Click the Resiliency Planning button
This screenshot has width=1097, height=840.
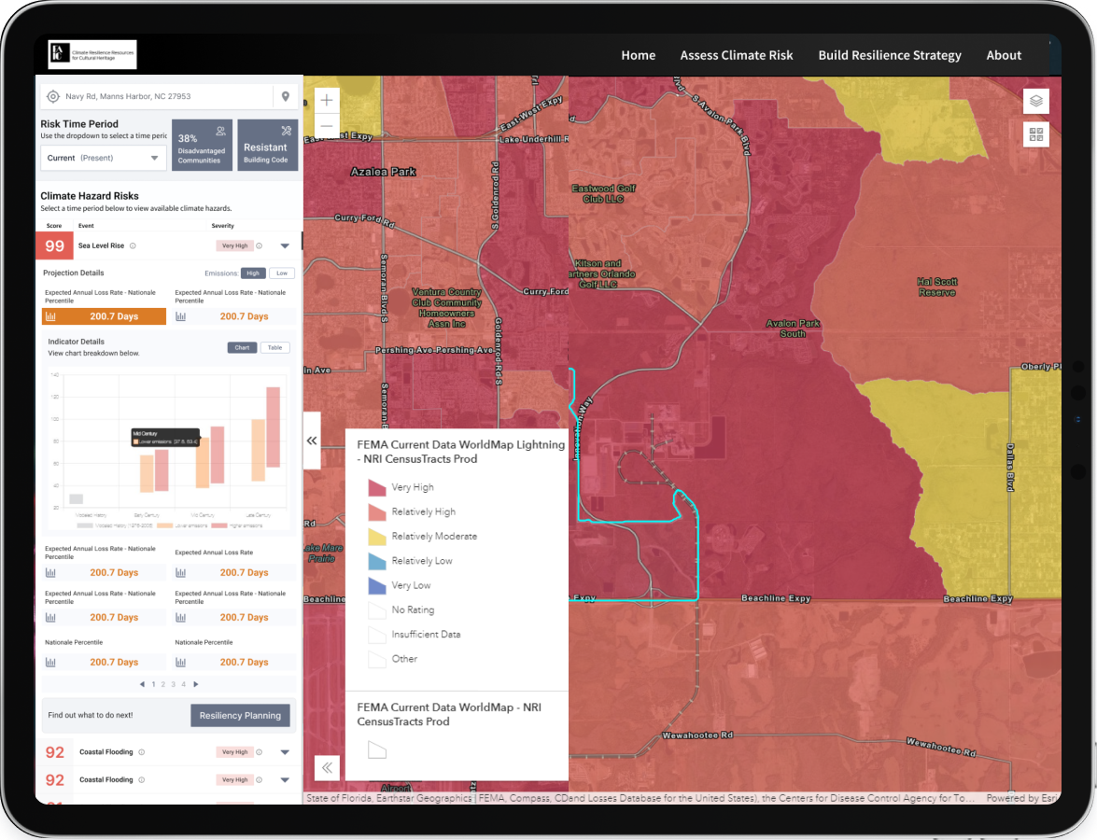[240, 716]
